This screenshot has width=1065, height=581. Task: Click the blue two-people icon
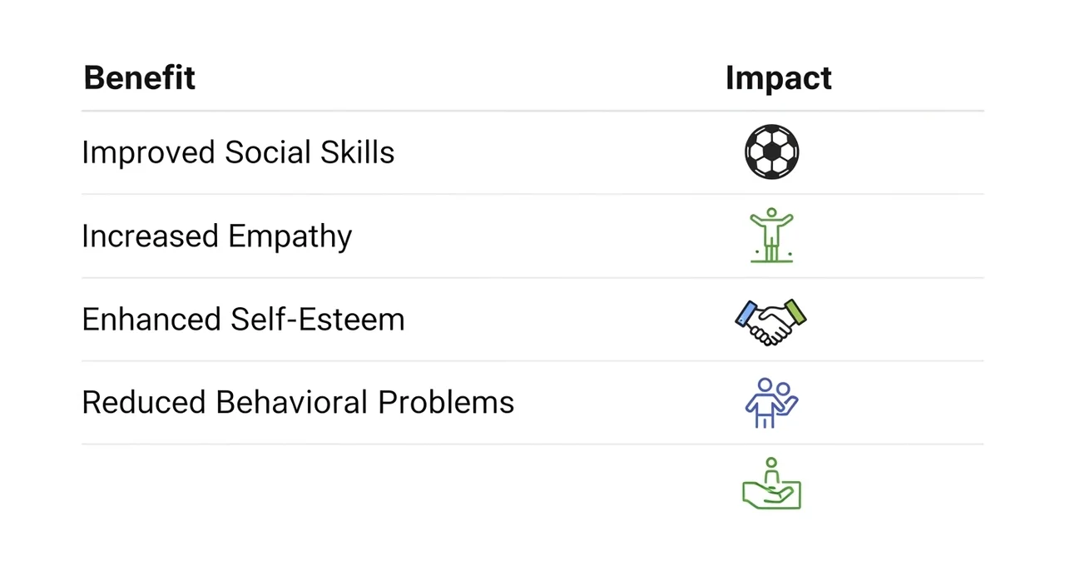tap(770, 403)
